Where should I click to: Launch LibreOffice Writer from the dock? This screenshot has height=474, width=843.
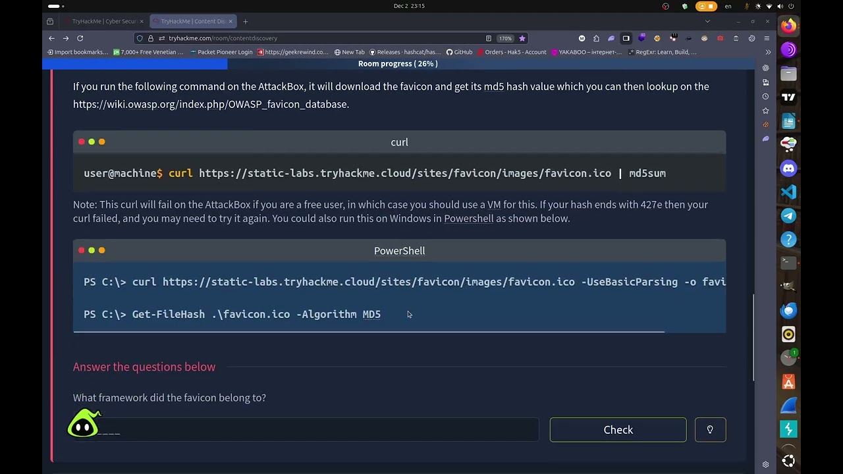(788, 121)
